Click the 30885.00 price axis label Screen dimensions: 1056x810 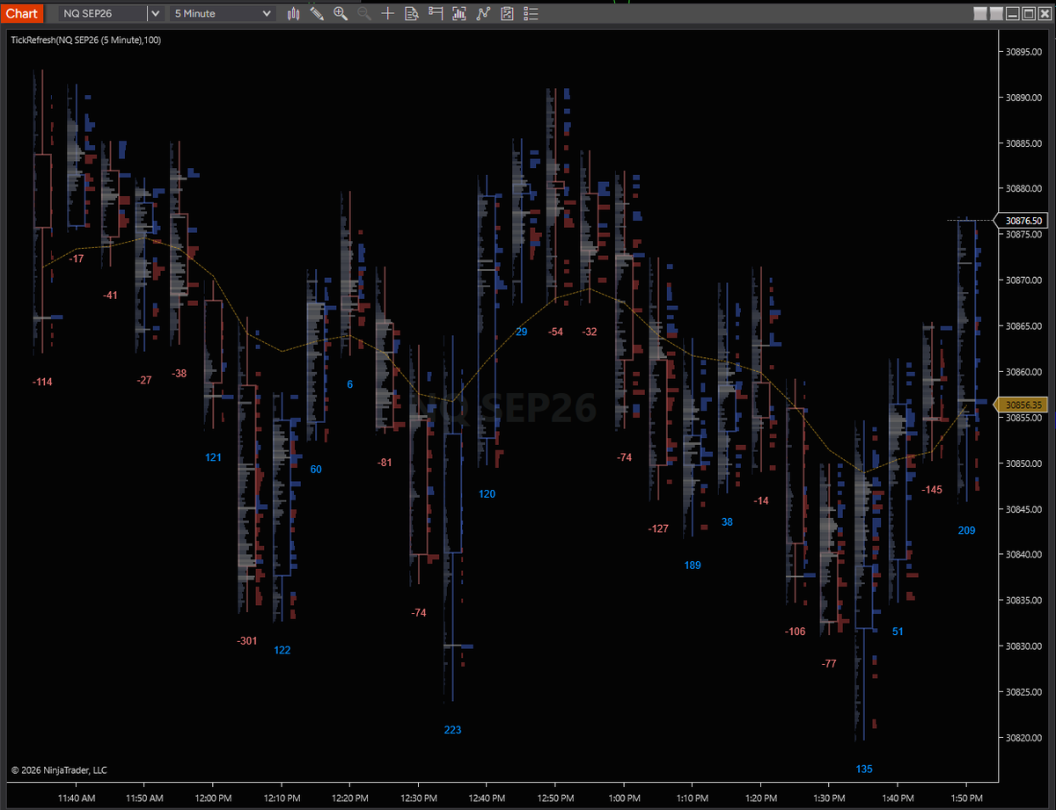click(1024, 143)
